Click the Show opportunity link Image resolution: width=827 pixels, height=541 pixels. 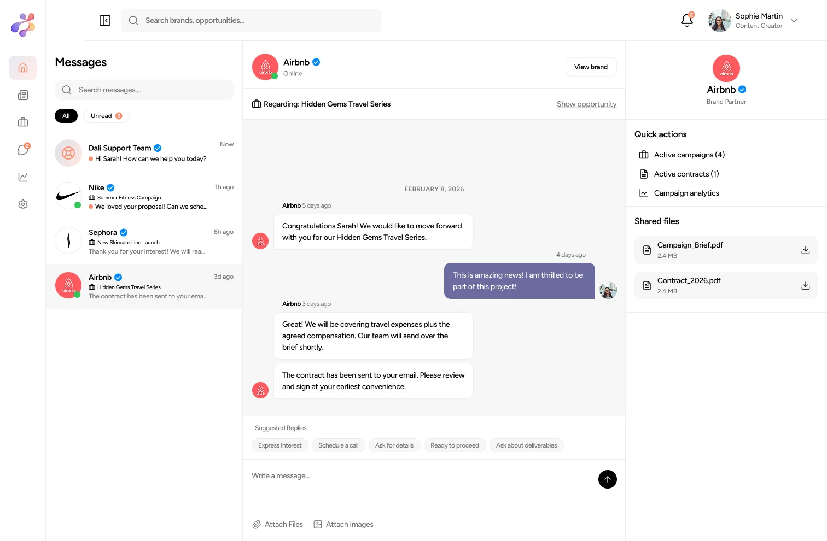(586, 104)
